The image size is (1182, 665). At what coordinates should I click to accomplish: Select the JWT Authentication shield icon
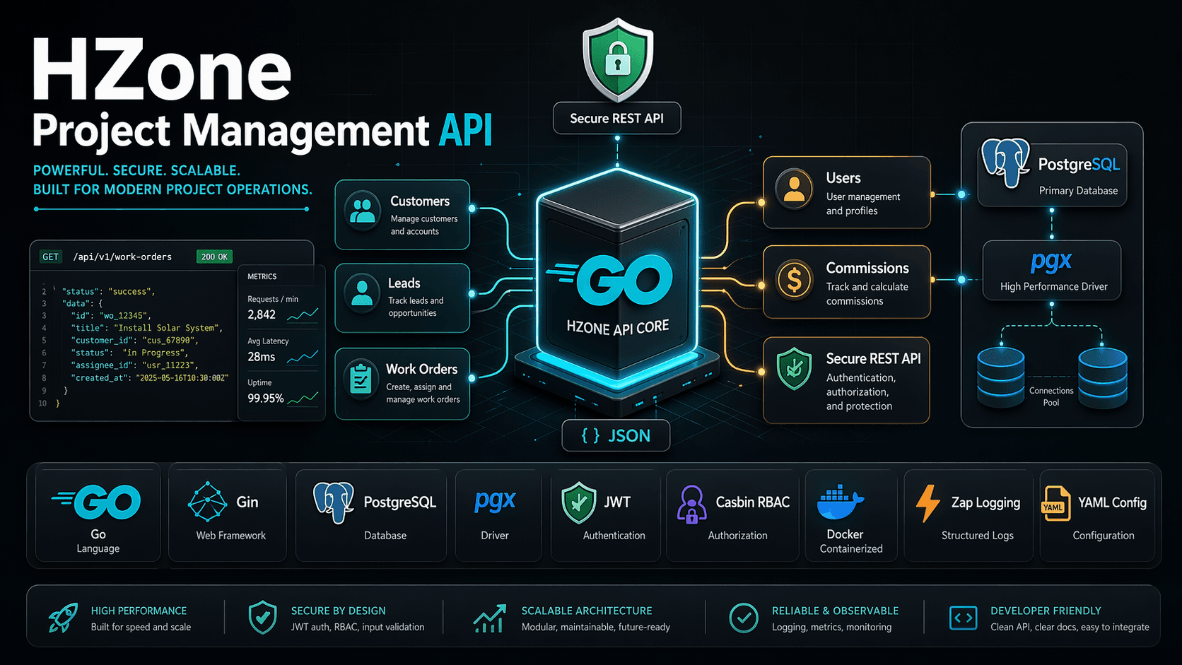tap(578, 502)
